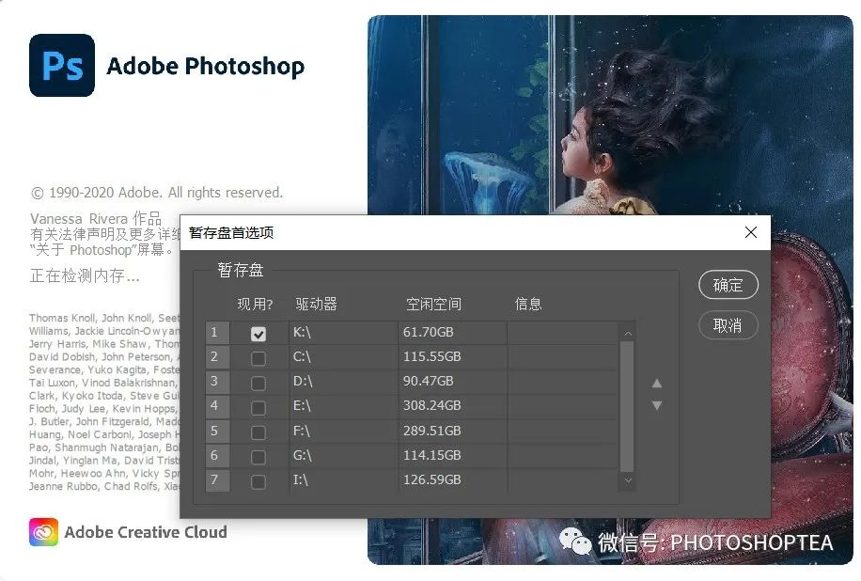Click the 61.70GB free space value
Viewport: 861px width, 581px height.
tap(429, 332)
